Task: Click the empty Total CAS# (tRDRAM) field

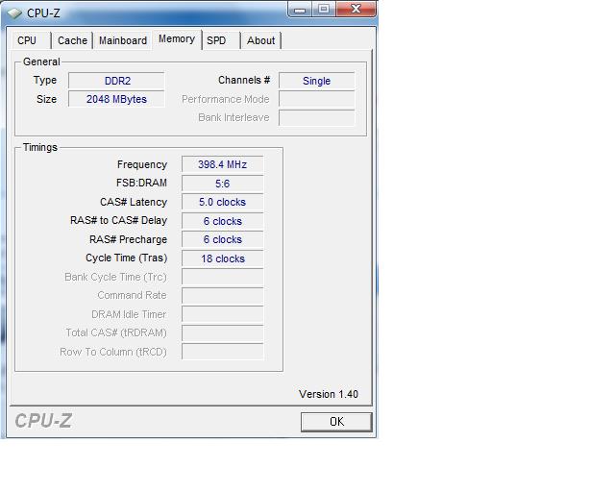Action: point(222,333)
